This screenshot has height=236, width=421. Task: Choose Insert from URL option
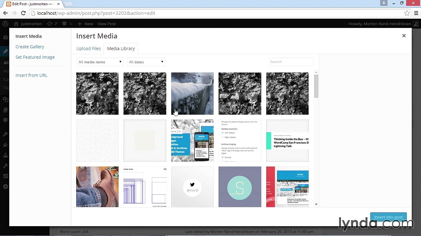(31, 75)
